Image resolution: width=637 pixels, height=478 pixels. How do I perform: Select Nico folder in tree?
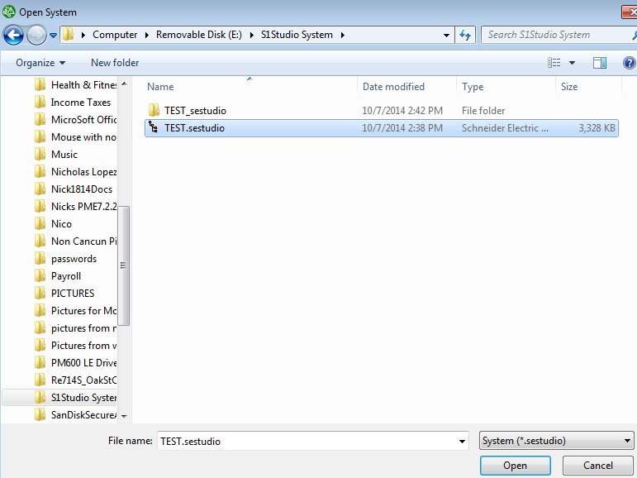[x=61, y=224]
